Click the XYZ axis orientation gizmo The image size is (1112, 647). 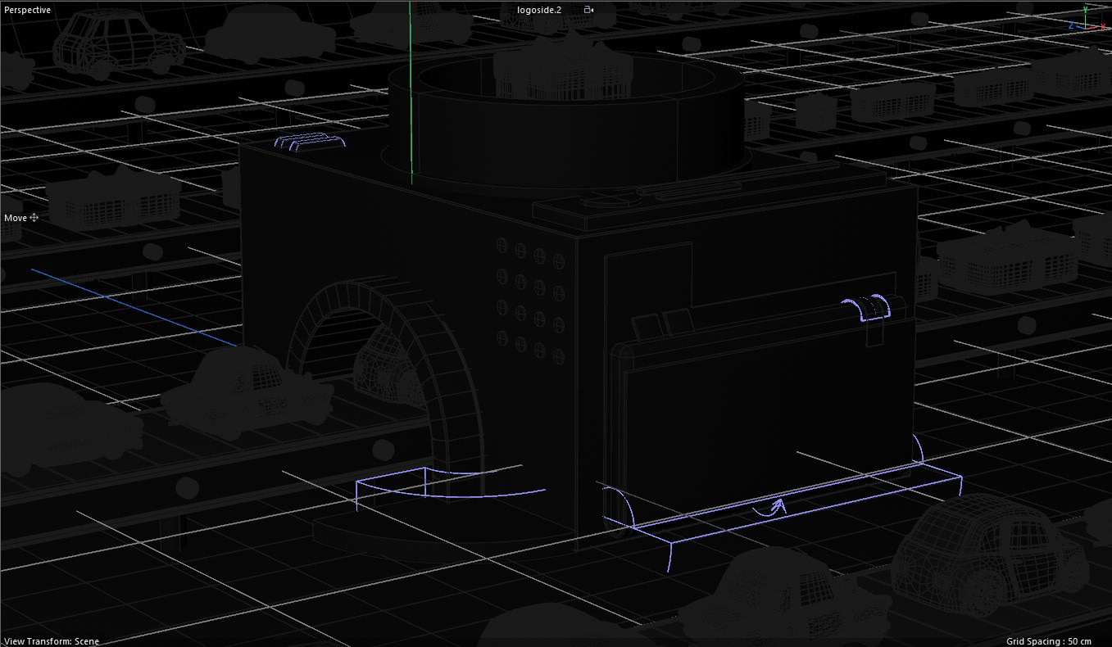click(1085, 20)
